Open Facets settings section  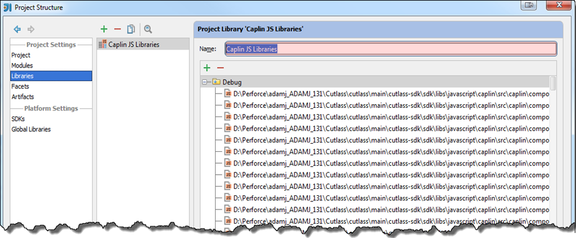21,86
